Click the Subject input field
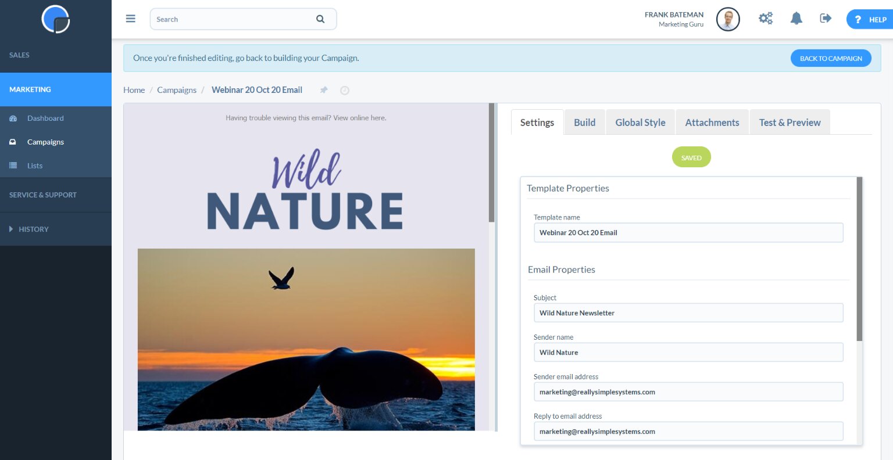The height and width of the screenshot is (460, 893). [688, 313]
